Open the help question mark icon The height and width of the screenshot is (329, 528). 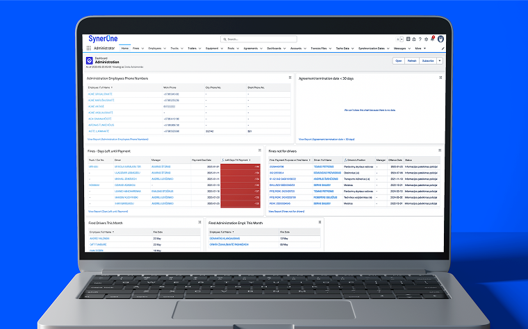point(420,40)
